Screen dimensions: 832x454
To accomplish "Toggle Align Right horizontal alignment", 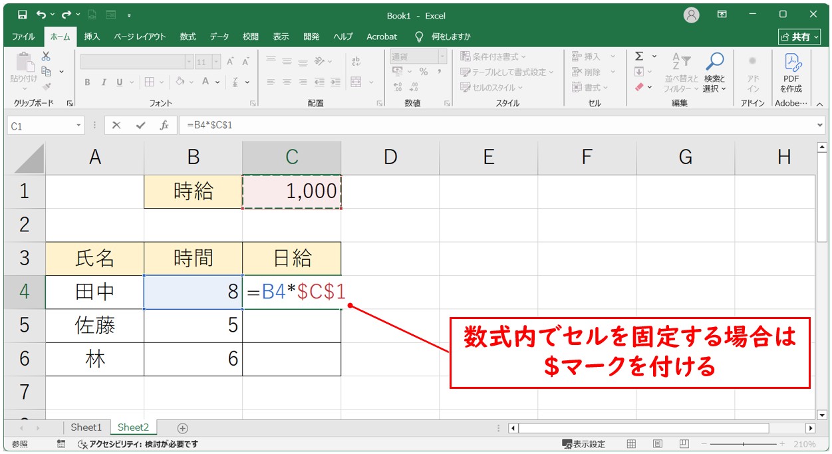I will (303, 82).
